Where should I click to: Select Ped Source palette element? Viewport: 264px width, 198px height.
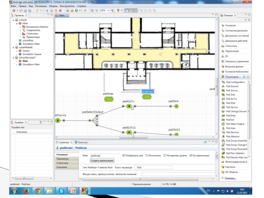[x=232, y=90]
